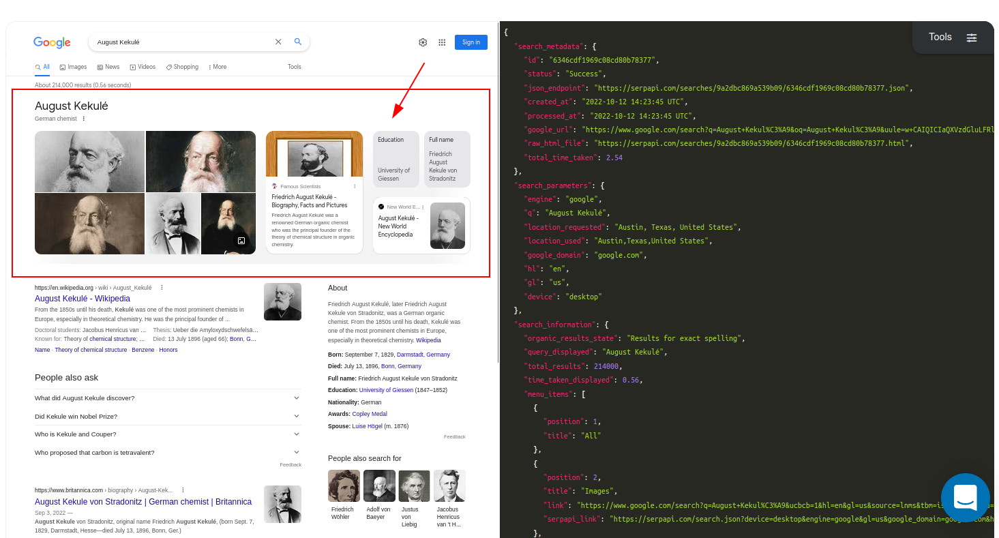Open the Google apps grid
Screen dimensions: 999x538
click(442, 42)
